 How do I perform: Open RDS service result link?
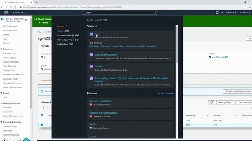[96, 34]
